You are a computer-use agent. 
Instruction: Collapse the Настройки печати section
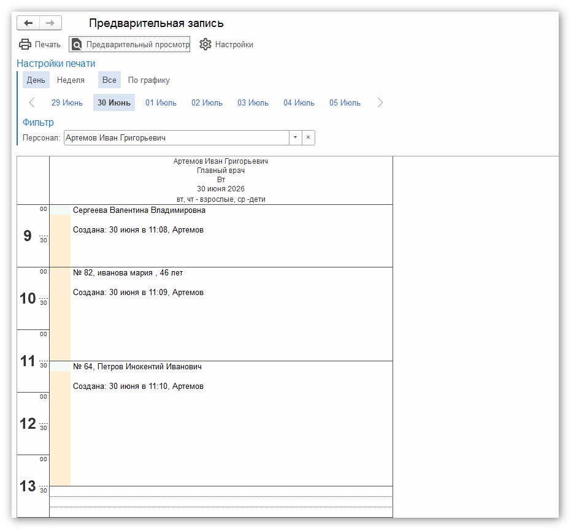point(56,63)
